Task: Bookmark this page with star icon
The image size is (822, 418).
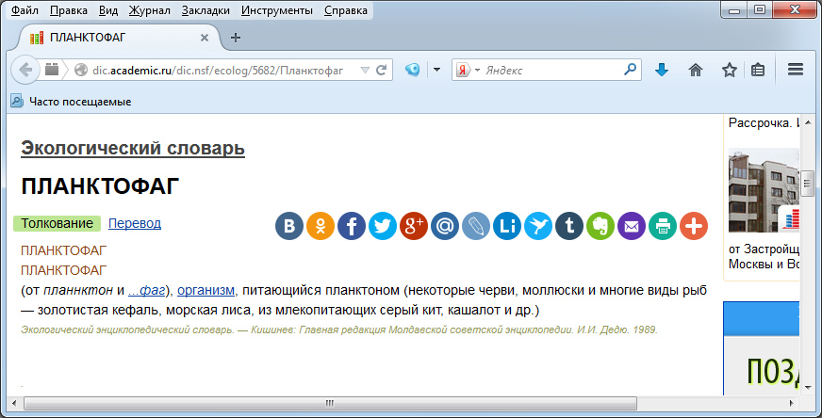Action: (x=729, y=70)
